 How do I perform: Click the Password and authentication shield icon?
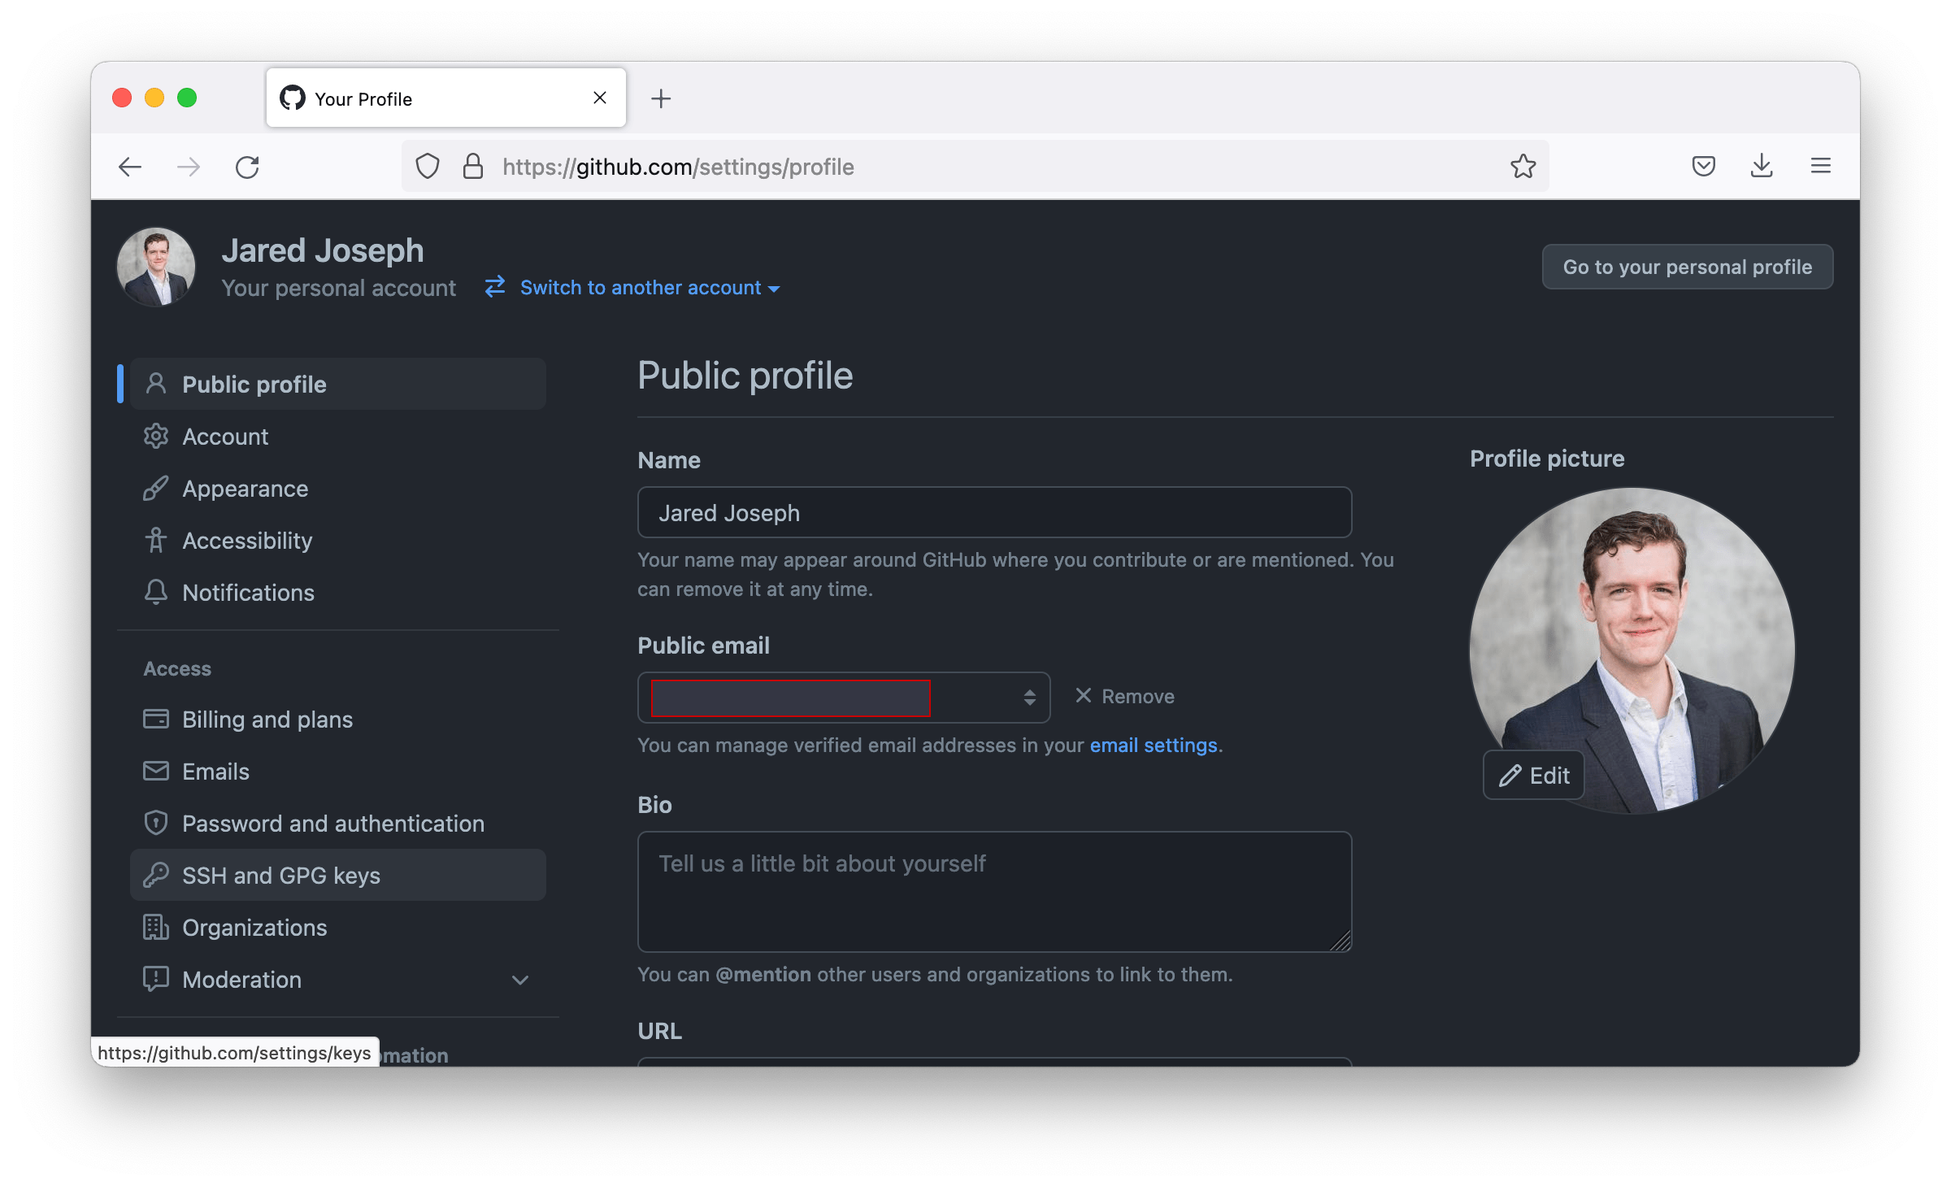tap(156, 823)
